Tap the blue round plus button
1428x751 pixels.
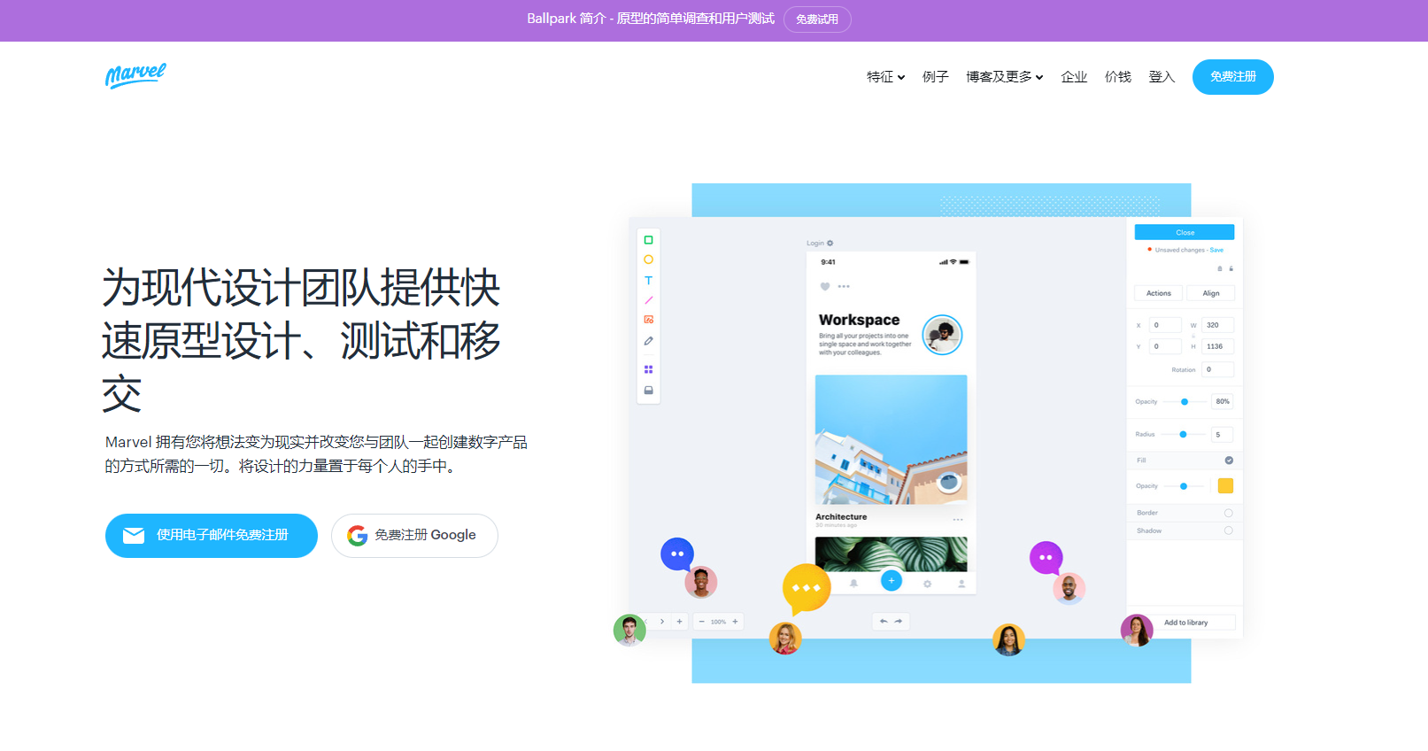(x=892, y=581)
